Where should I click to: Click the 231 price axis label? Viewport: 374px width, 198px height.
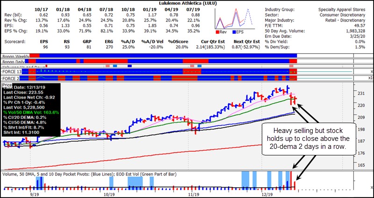tap(361, 93)
